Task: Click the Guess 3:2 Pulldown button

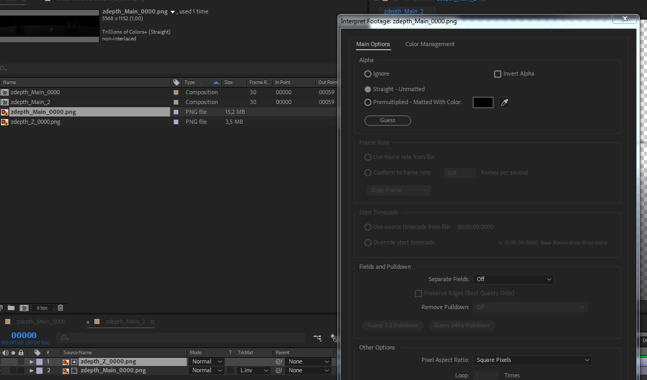Action: click(x=392, y=325)
